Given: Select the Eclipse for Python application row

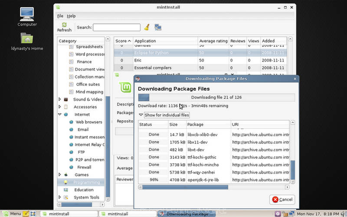Looking at the screenshot, I should pos(200,53).
